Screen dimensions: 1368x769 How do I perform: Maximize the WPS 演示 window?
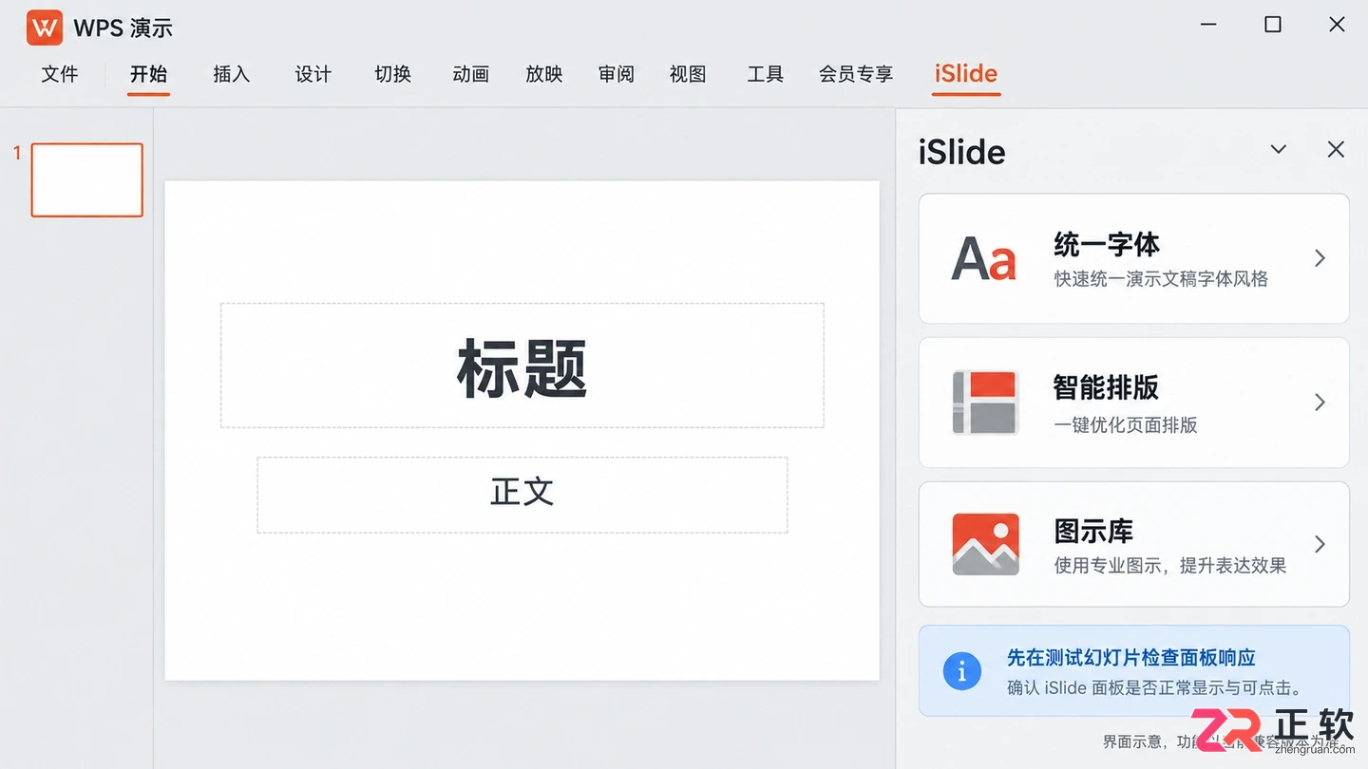[1273, 26]
